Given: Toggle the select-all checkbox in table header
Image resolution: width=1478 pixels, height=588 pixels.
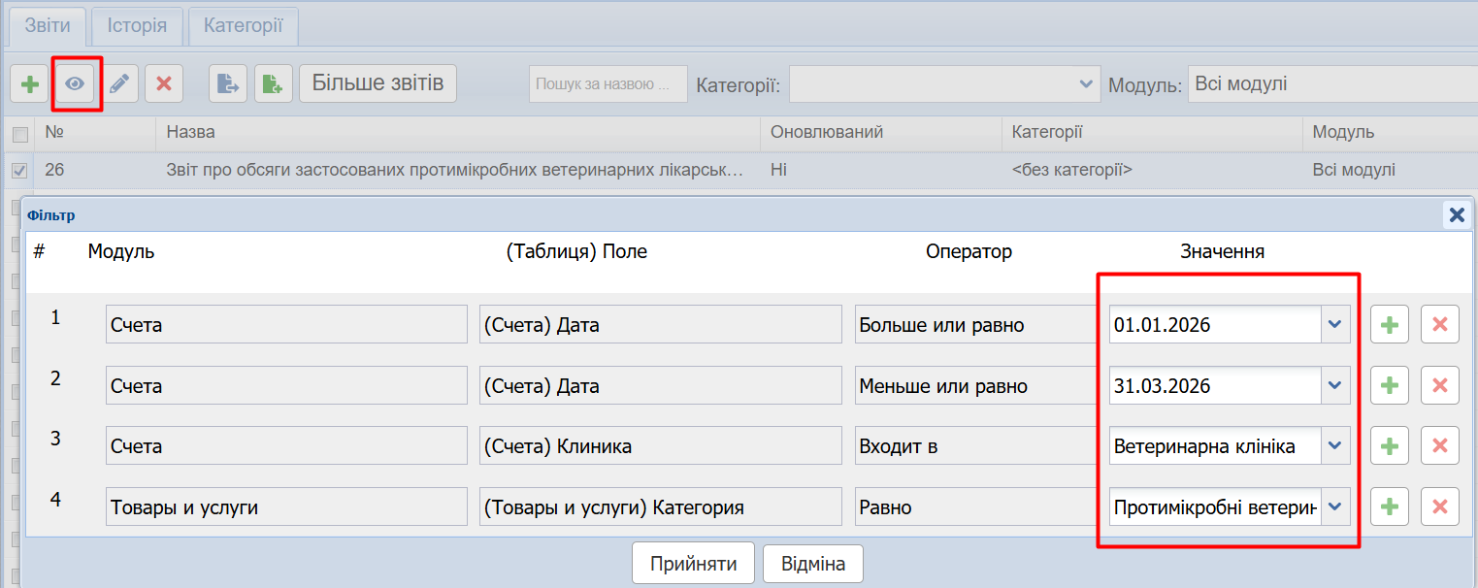Looking at the screenshot, I should point(19,134).
